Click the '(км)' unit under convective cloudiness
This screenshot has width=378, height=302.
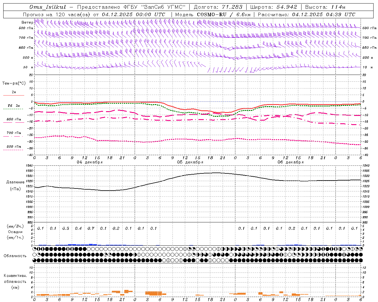(x=15, y=287)
